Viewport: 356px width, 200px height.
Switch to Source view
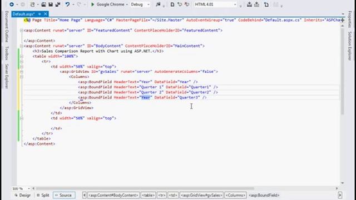[64, 195]
